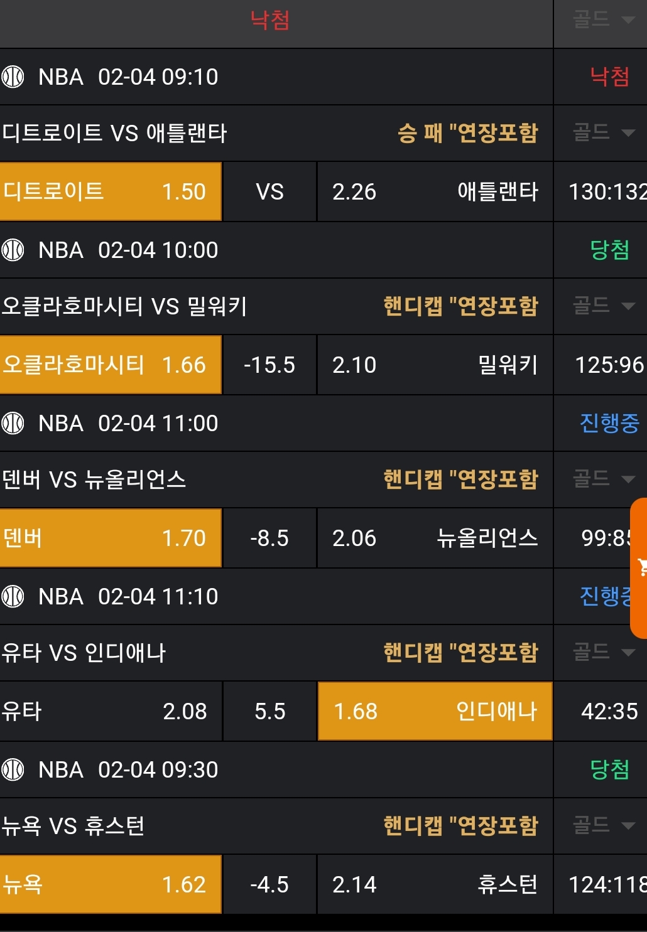Click basketball icon for 09:30 NBA game
The width and height of the screenshot is (647, 932).
tap(13, 769)
